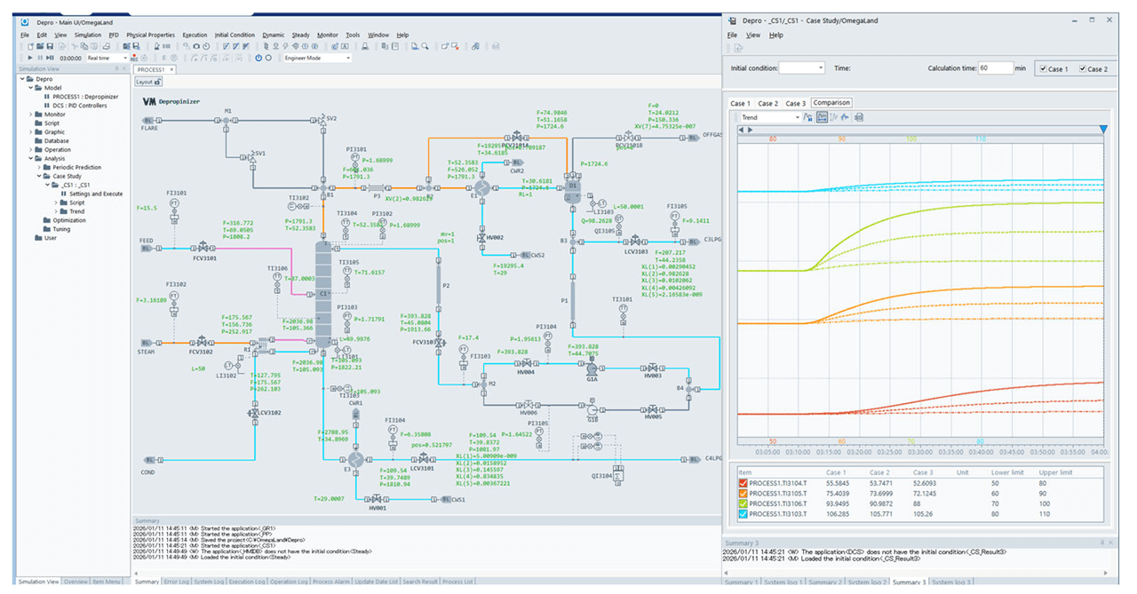
Task: Click the Save icon on the main toolbar
Action: [50, 46]
